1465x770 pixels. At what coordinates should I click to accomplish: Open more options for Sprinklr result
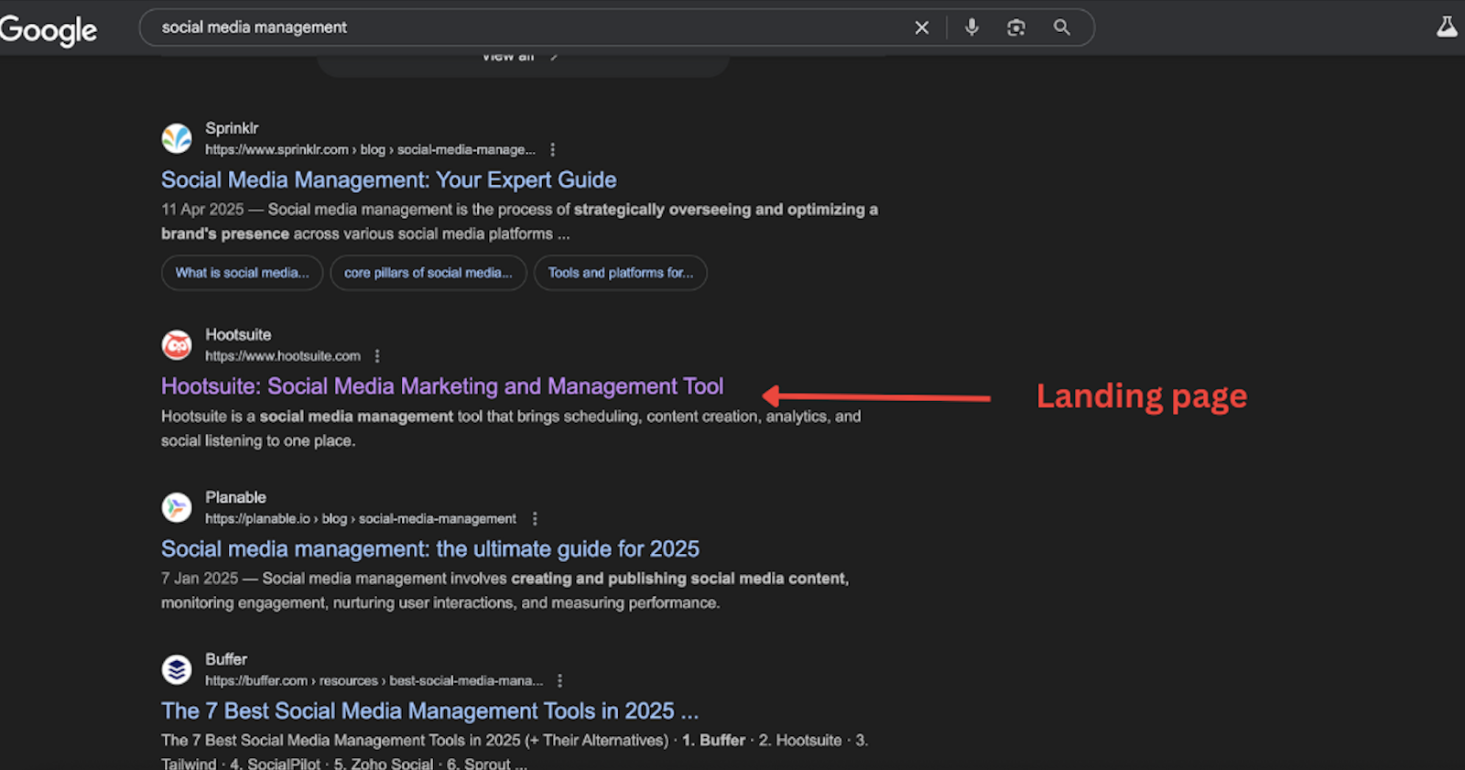coord(552,149)
